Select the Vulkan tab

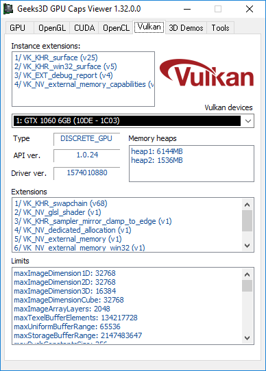point(149,27)
